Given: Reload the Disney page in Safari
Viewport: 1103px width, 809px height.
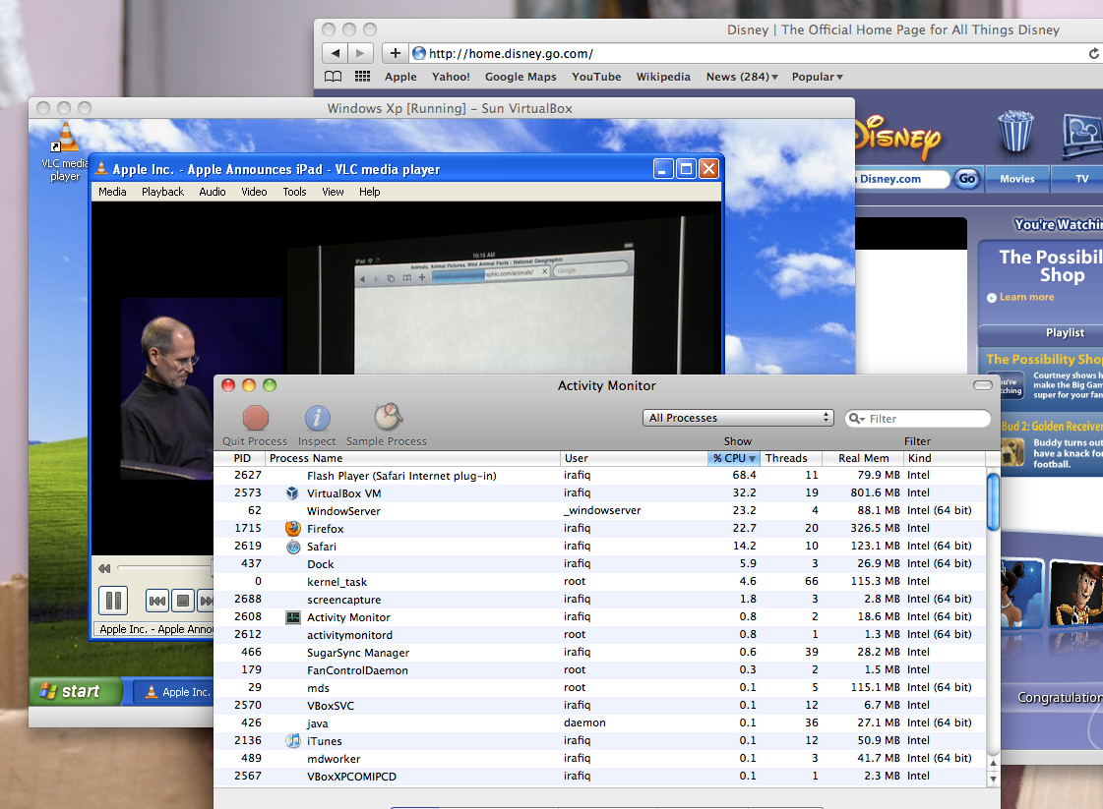Looking at the screenshot, I should (x=1094, y=53).
